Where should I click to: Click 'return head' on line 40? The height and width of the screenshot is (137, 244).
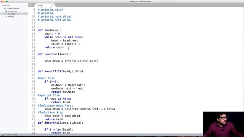point(54,119)
